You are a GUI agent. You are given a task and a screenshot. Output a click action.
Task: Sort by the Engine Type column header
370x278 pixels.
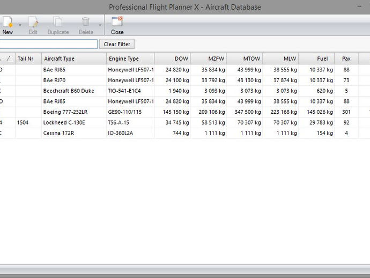(x=130, y=58)
